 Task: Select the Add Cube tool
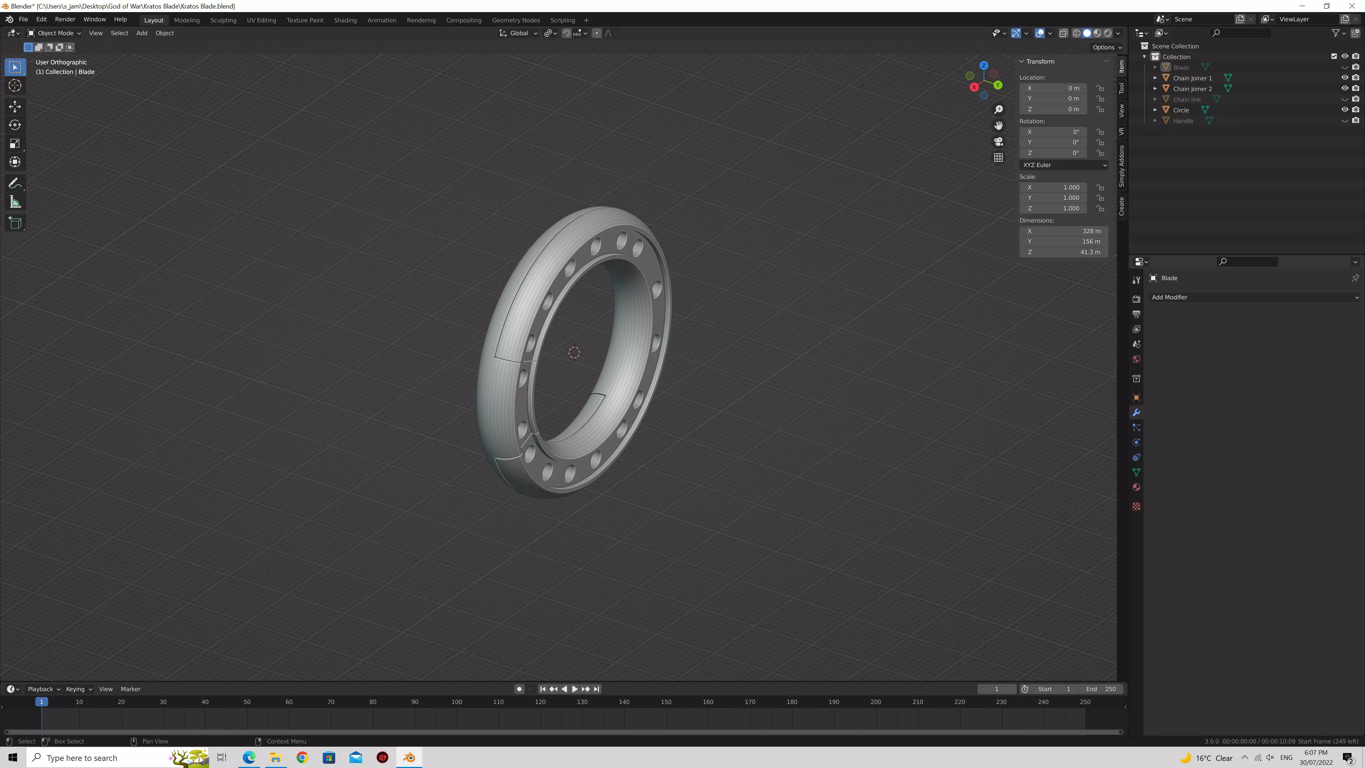pos(15,223)
